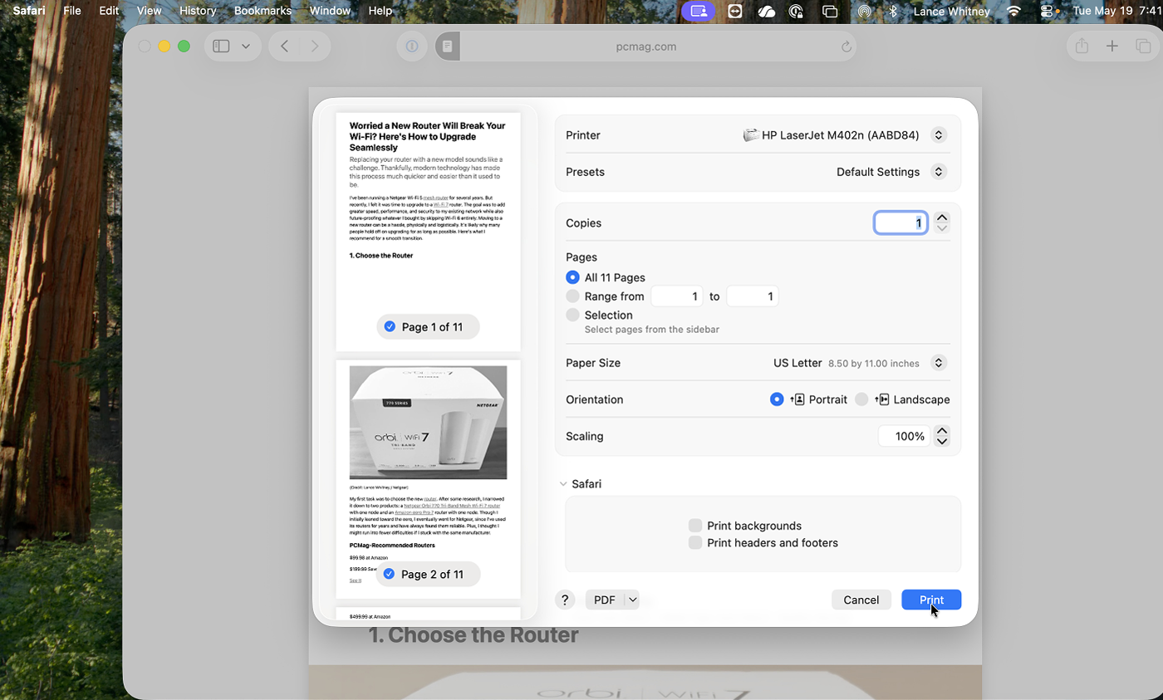The image size is (1163, 700).
Task: Click the help question mark button
Action: pyautogui.click(x=565, y=600)
